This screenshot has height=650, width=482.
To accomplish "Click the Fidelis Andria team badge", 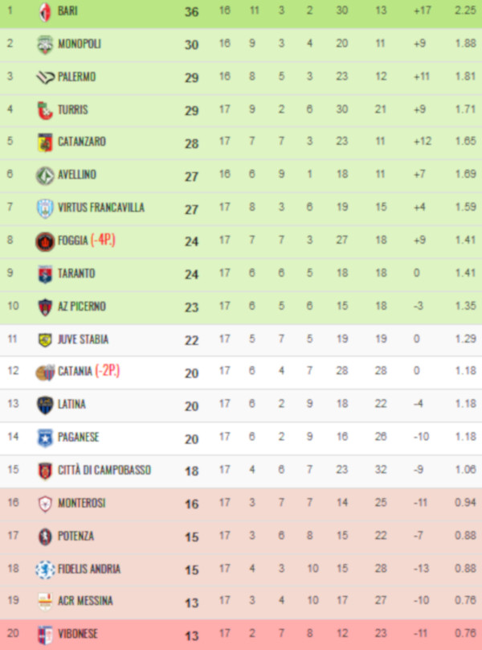I will [45, 569].
